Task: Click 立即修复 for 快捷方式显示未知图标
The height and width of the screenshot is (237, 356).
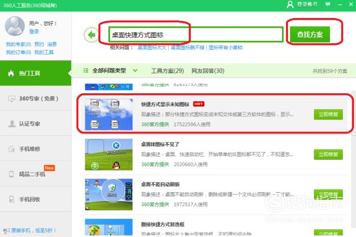Action: coord(328,114)
